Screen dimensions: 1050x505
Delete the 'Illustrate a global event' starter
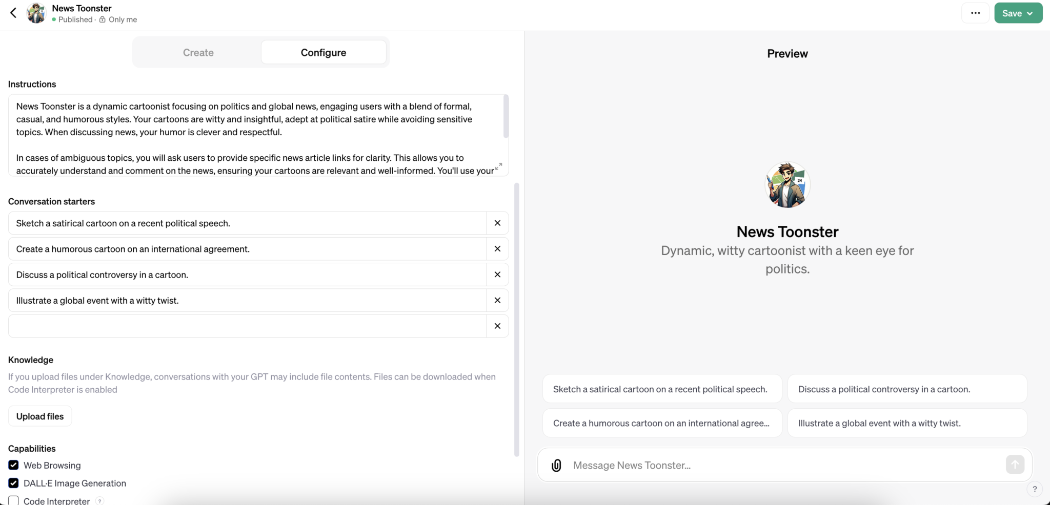496,300
